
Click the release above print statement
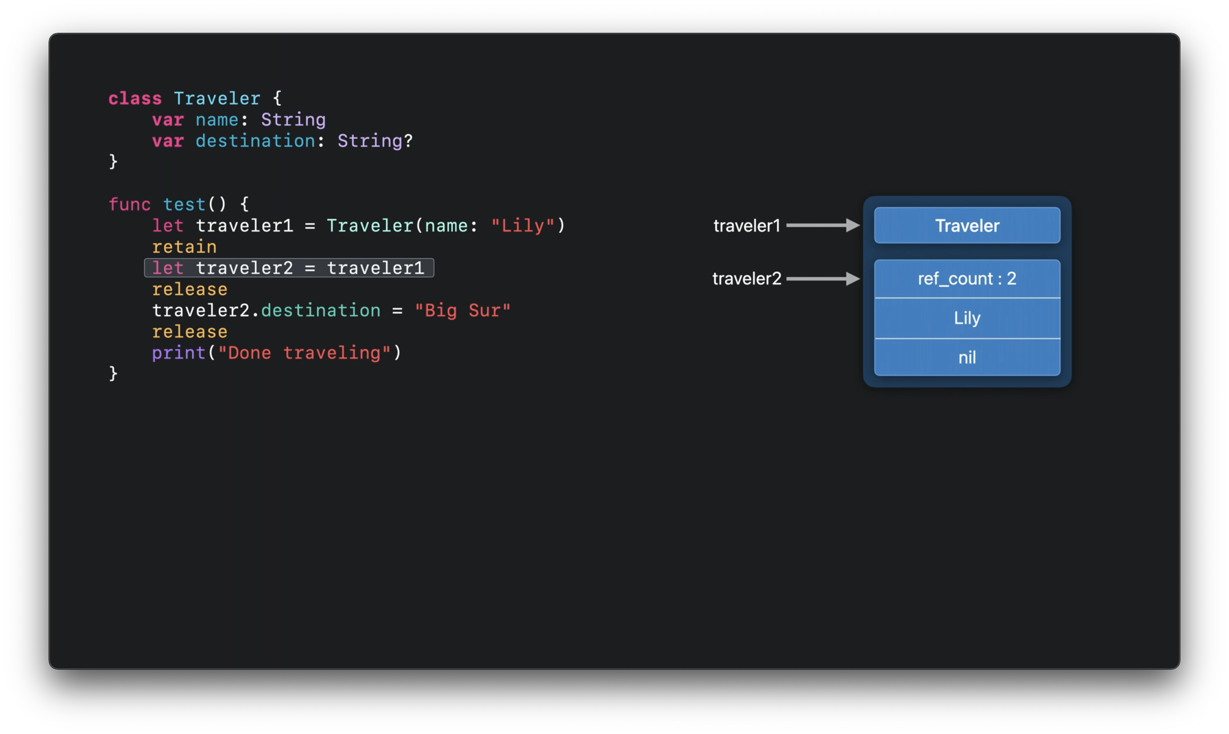[x=189, y=332]
